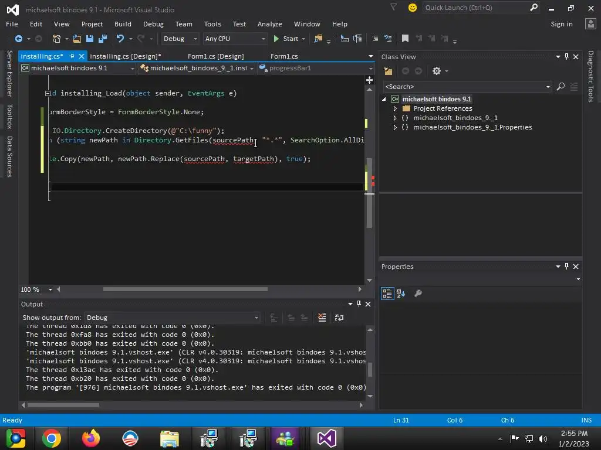Screen dimensions: 601x450
Task: Open the Data Sources side tab
Action: pyautogui.click(x=9, y=156)
